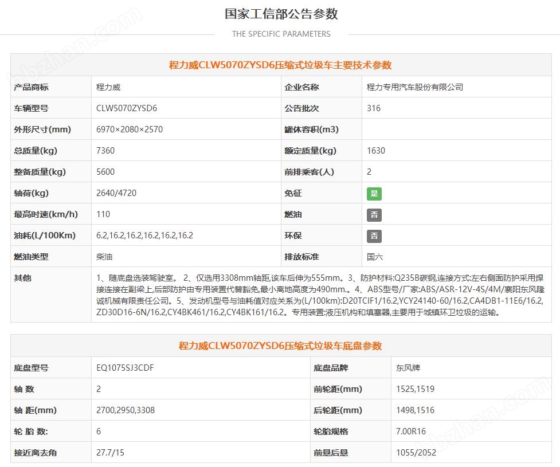Click the dimensions value 6970×2080×2570
This screenshot has height=467, width=560.
(x=130, y=129)
